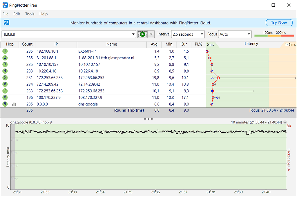Select IP 10.10.10.157 in the IP column

pos(48,65)
